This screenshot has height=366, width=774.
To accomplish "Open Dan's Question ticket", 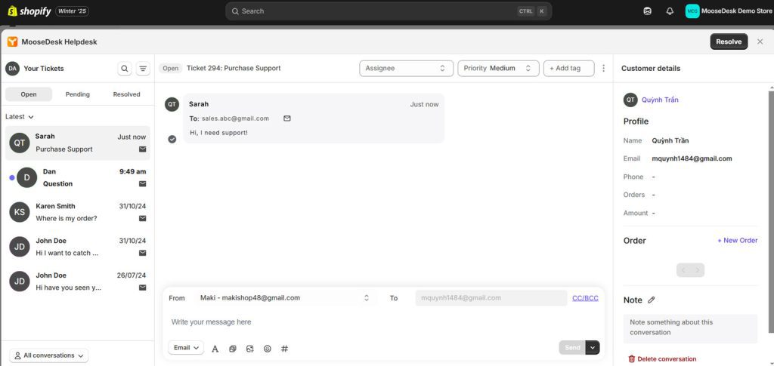I will [78, 177].
